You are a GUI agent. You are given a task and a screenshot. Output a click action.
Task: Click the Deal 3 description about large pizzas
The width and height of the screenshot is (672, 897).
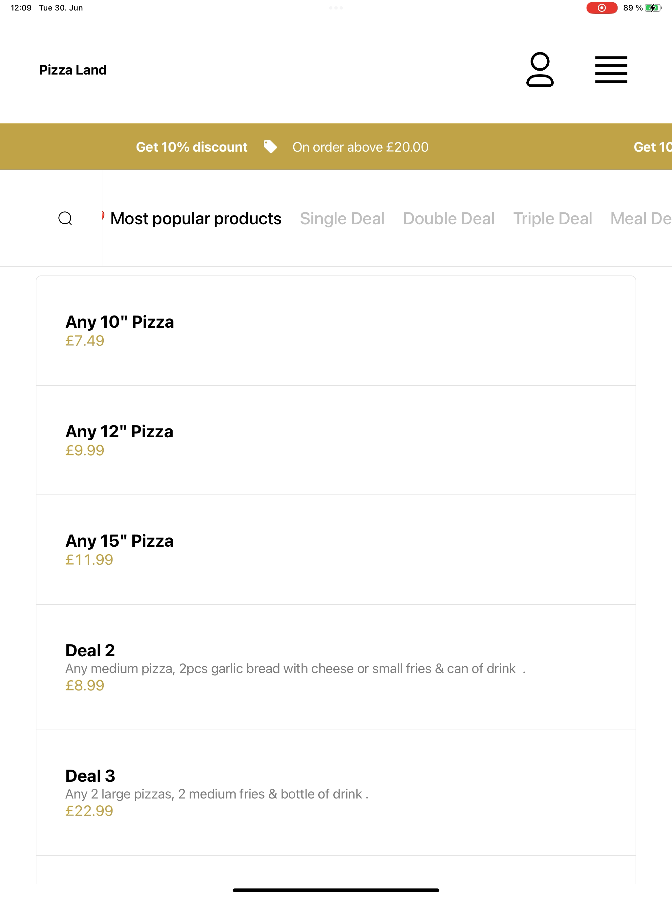click(x=217, y=794)
